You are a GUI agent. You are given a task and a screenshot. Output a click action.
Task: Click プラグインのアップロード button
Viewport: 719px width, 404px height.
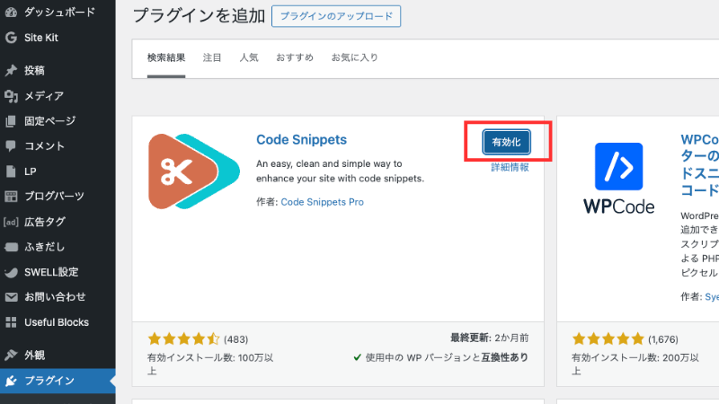336,16
